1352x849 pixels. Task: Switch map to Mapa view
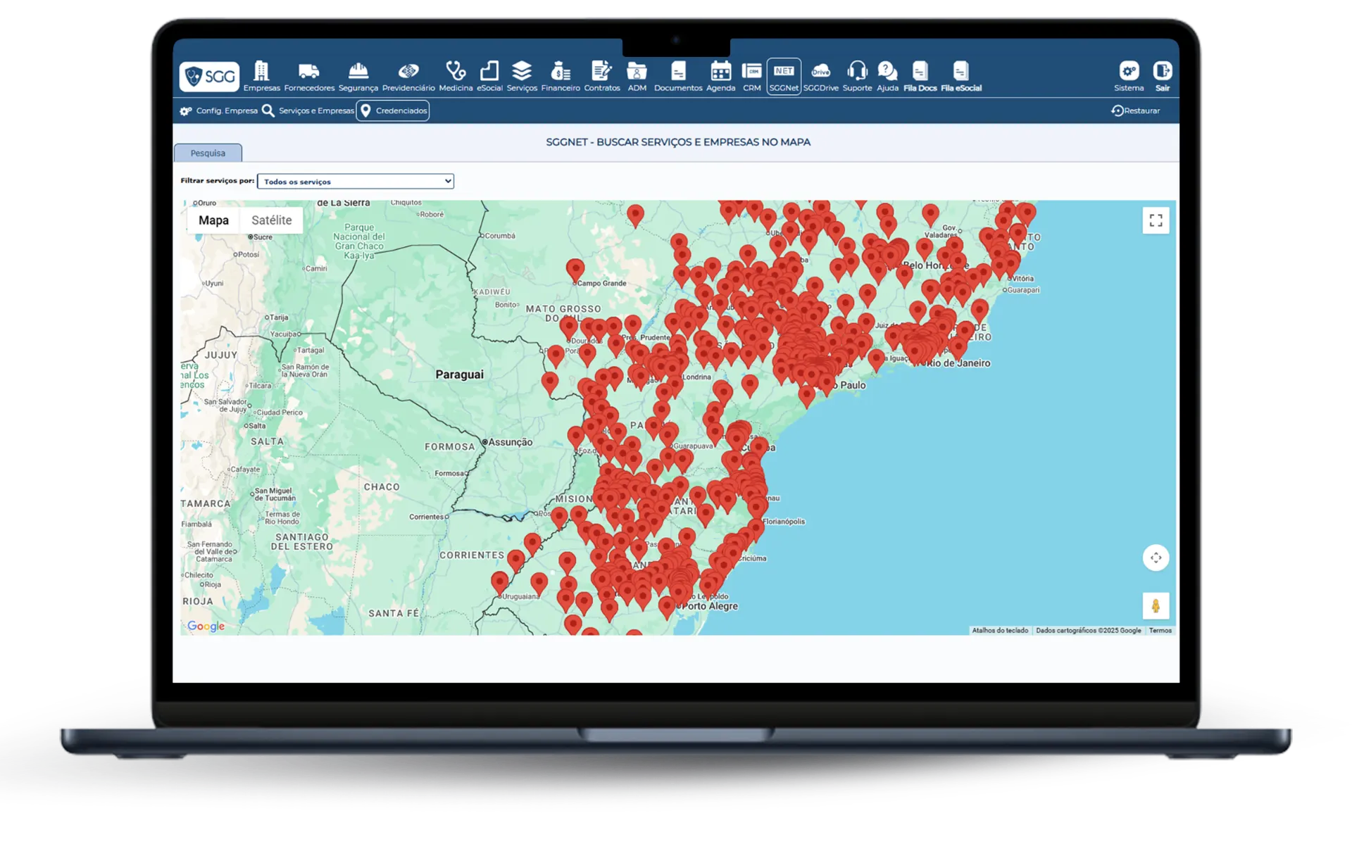(x=213, y=220)
